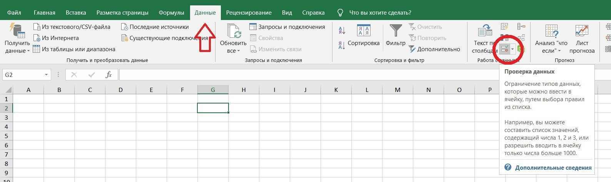Click the Name Box showing G2
This screenshot has width=611, height=182.
click(x=22, y=75)
